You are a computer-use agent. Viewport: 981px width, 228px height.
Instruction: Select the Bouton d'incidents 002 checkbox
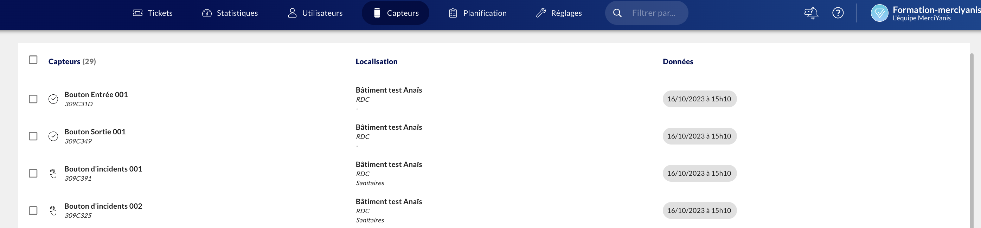click(33, 210)
